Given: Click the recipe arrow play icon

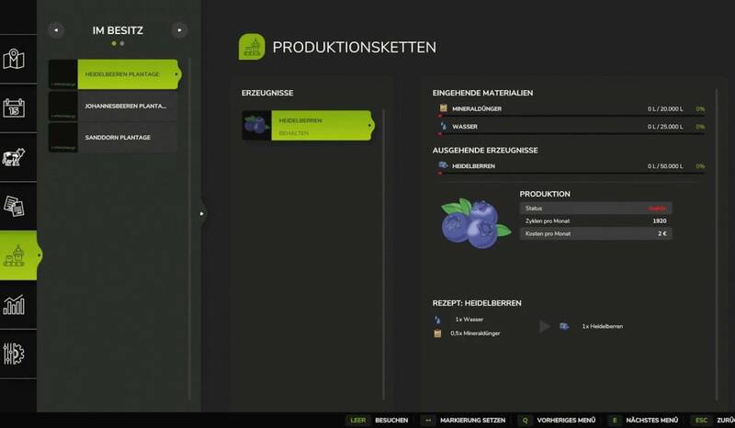Looking at the screenshot, I should point(545,326).
